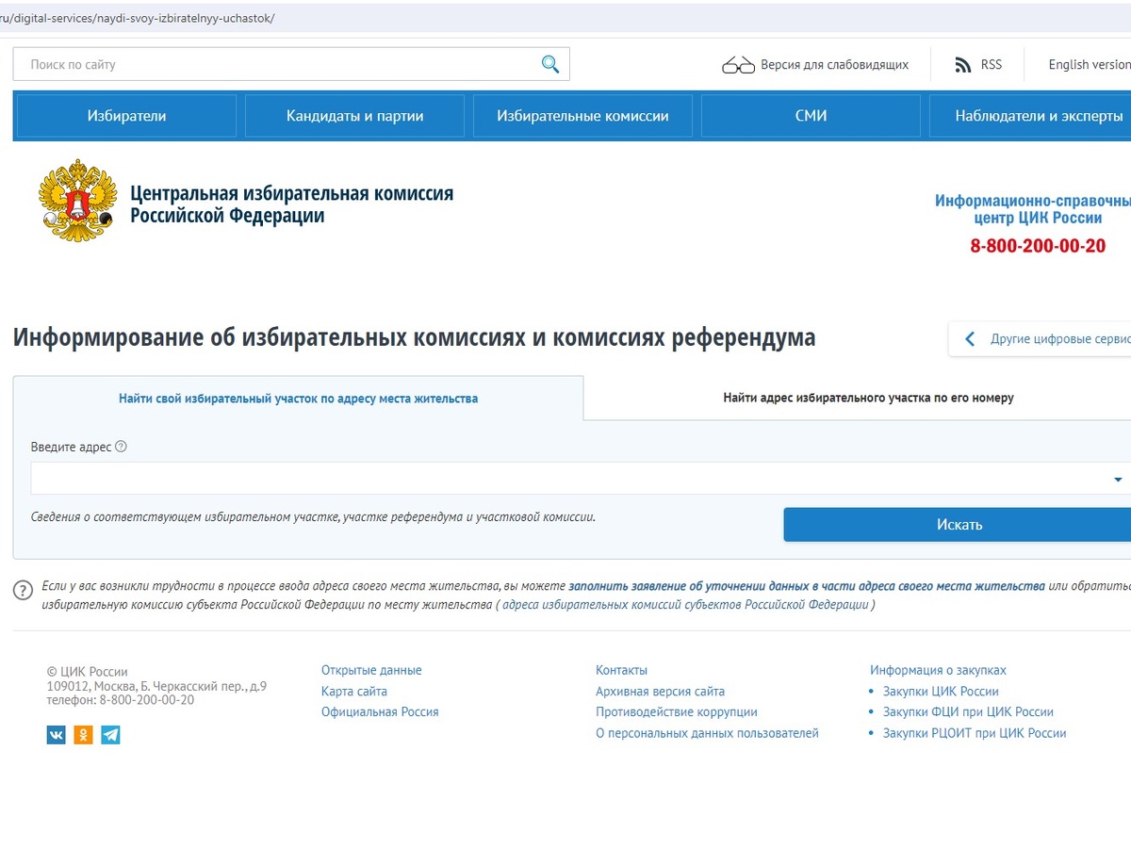Click the Карта сайта footer link
The width and height of the screenshot is (1131, 849).
[x=354, y=692]
